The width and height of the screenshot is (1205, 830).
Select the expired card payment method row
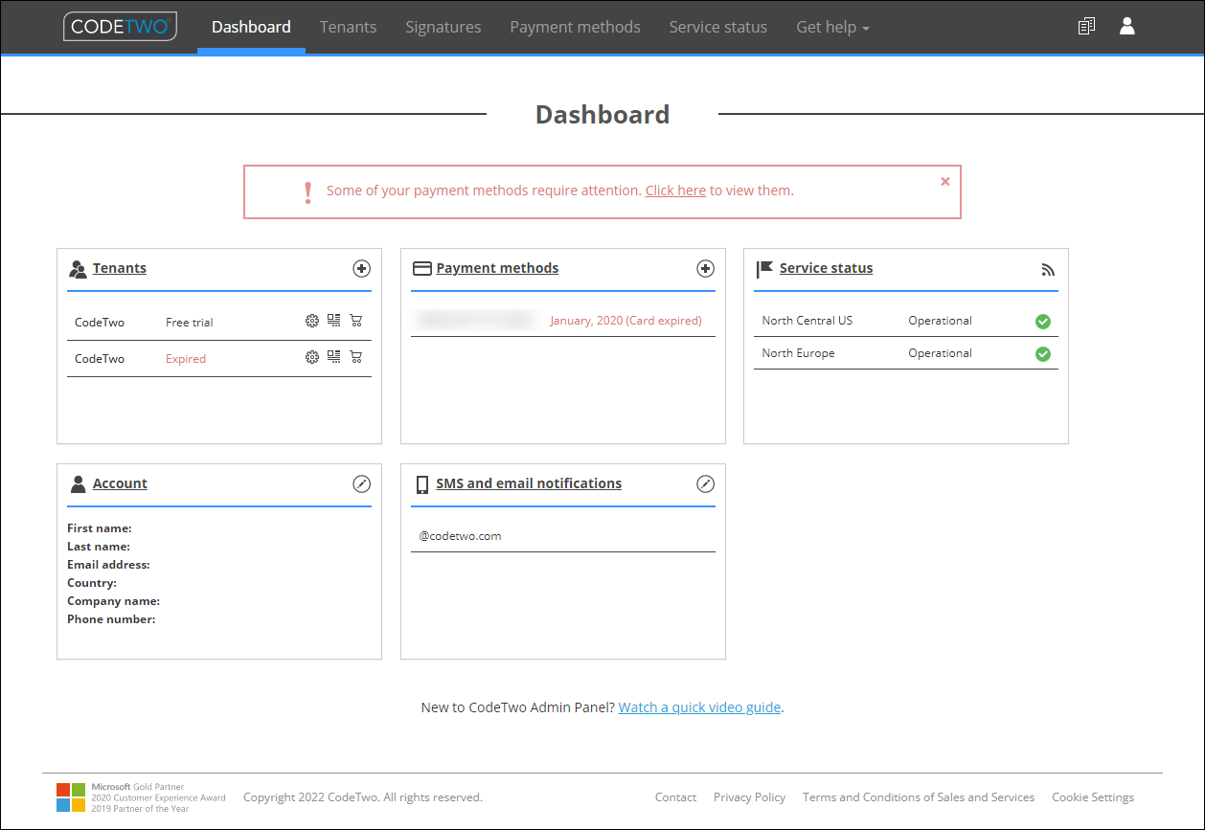tap(563, 321)
